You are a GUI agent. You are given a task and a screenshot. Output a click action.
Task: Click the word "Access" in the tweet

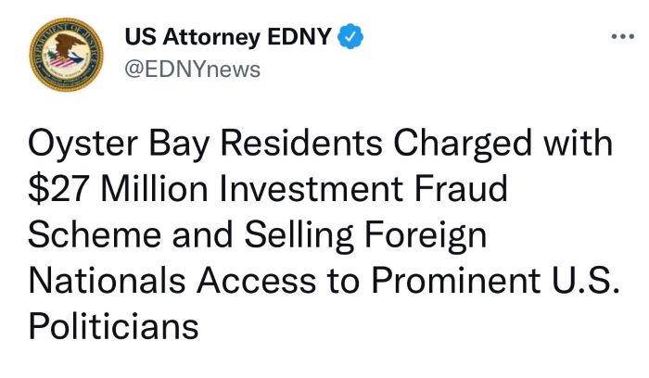pos(256,280)
